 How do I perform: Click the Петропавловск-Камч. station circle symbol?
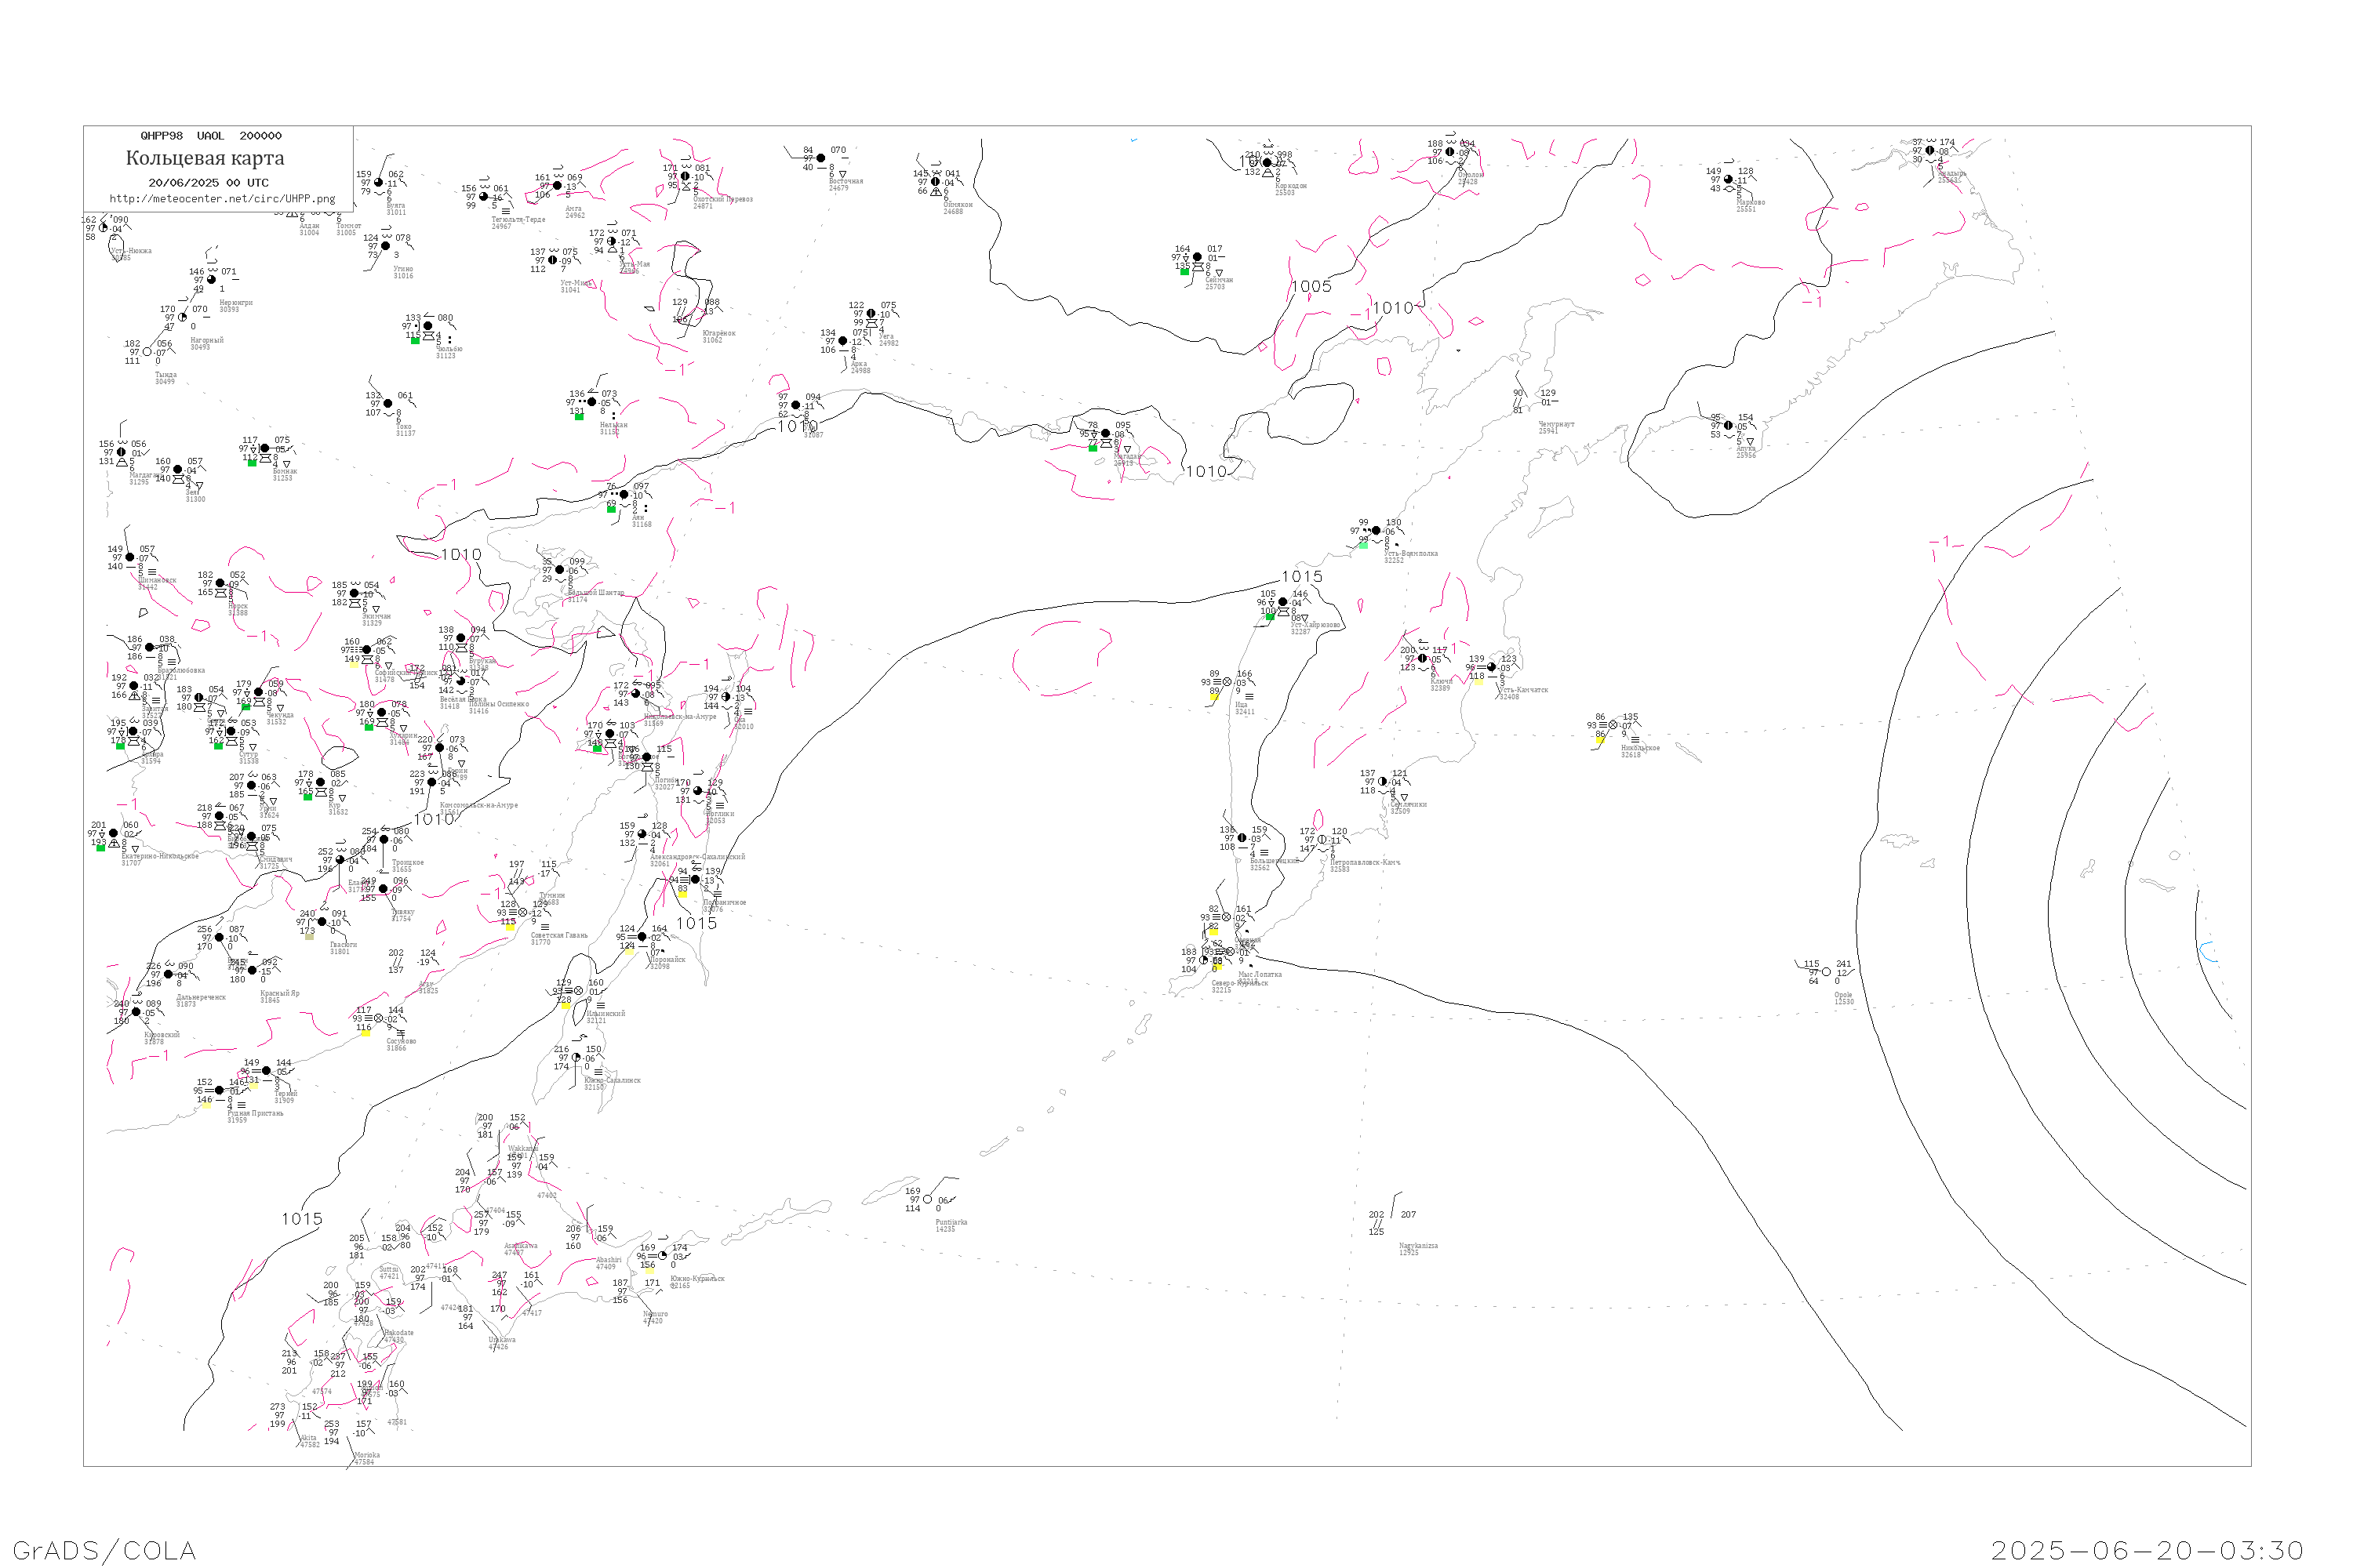1322,840
